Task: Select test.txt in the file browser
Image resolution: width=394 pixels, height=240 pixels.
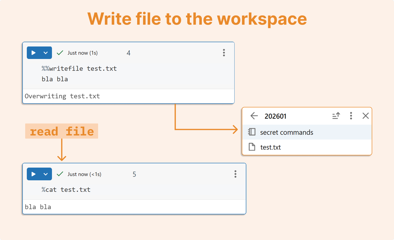Action: [x=271, y=147]
